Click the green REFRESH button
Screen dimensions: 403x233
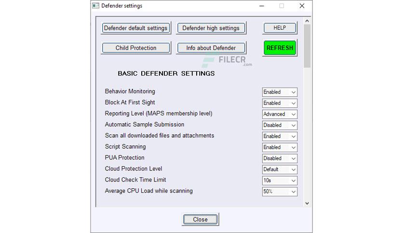tap(280, 48)
